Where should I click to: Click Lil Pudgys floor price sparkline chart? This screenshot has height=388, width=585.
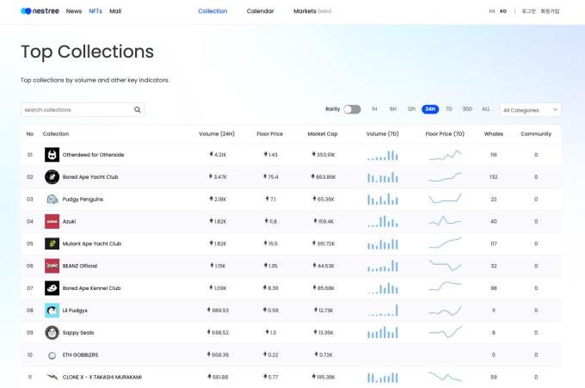445,310
